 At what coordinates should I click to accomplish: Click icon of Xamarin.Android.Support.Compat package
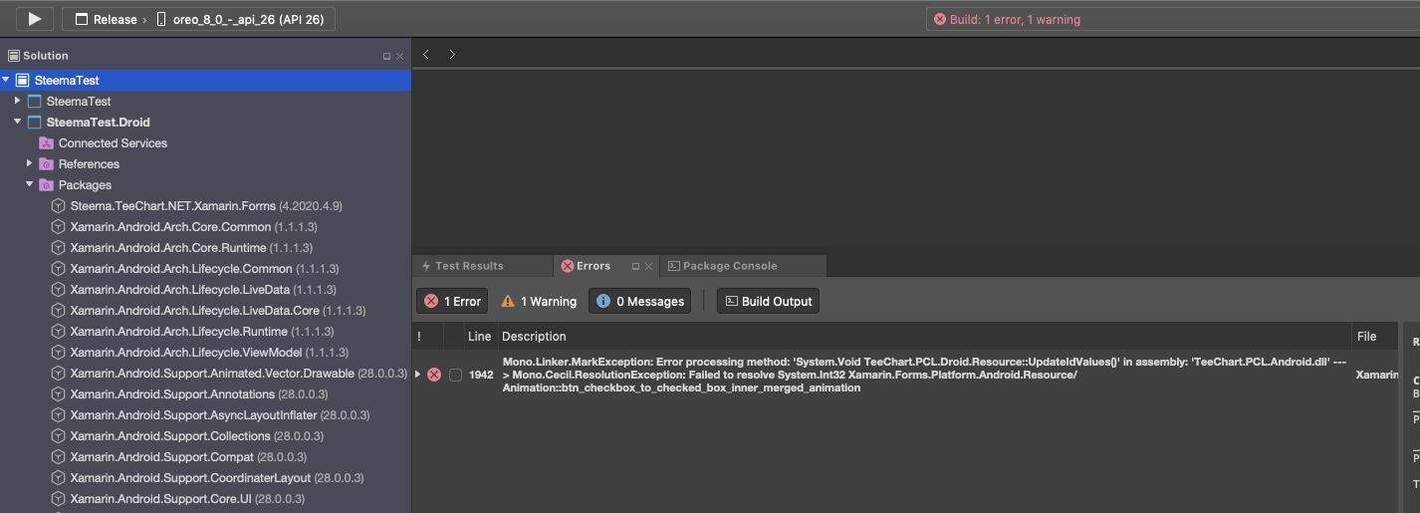(x=58, y=457)
